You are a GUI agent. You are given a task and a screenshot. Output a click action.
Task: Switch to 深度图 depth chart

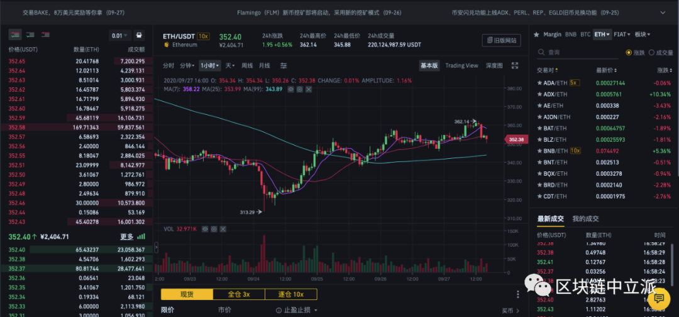494,66
